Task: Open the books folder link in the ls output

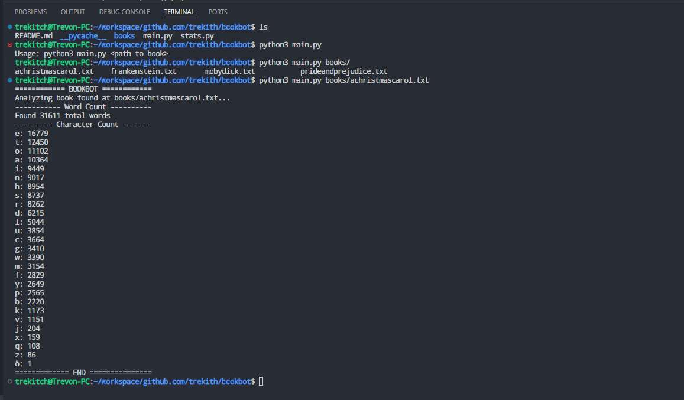Action: (124, 35)
